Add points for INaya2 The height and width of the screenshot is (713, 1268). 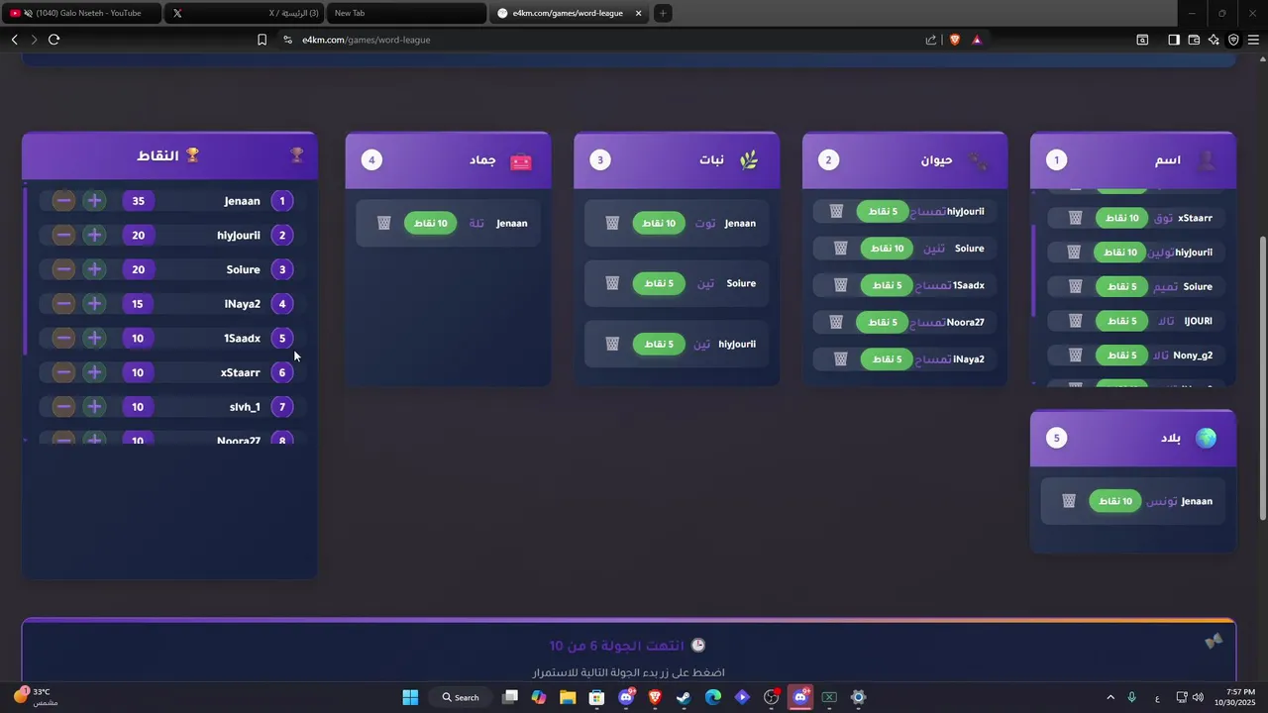coord(94,304)
